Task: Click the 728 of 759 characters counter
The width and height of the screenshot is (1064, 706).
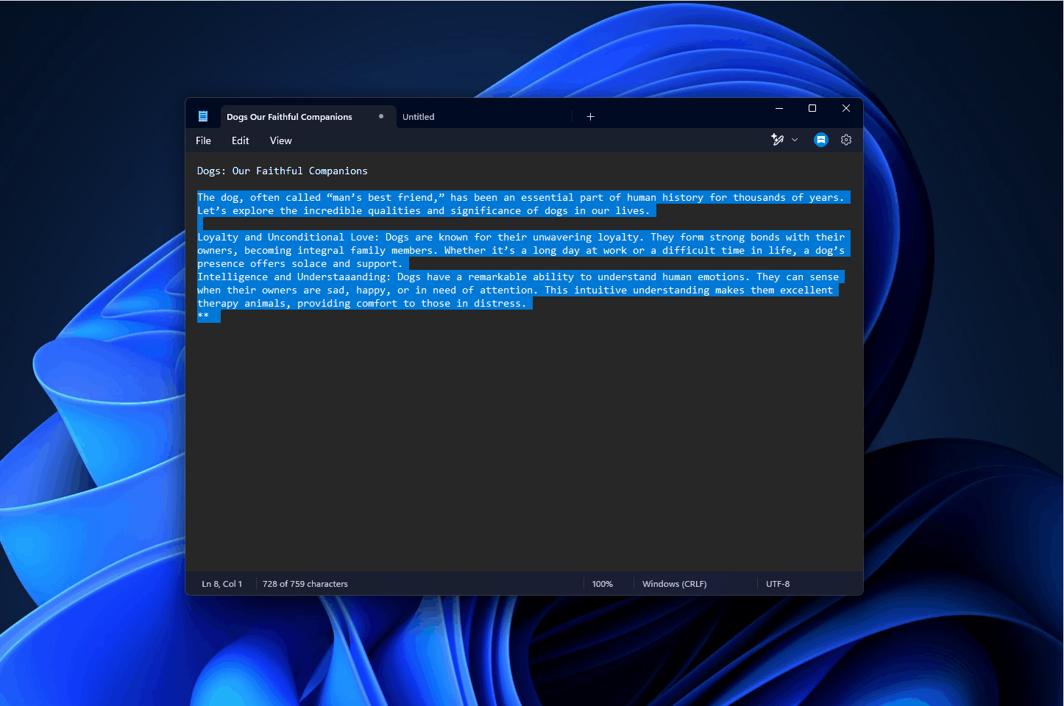Action: click(305, 583)
